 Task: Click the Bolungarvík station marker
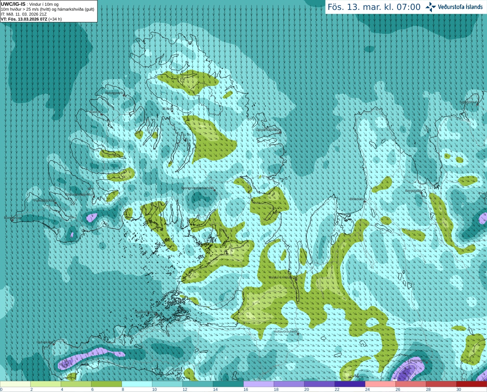[124, 95]
